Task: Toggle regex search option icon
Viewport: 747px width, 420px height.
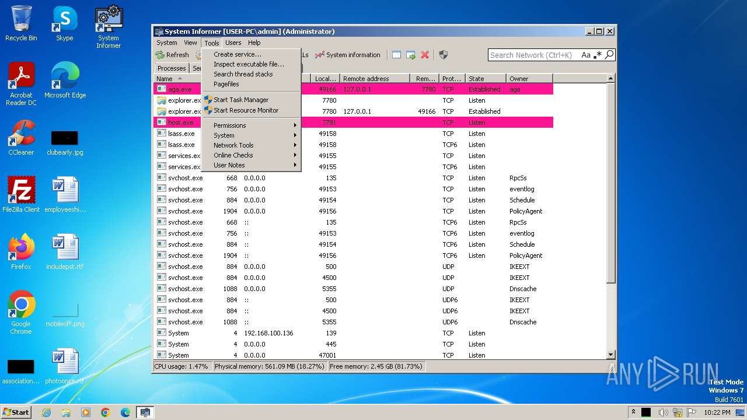Action: [598, 55]
